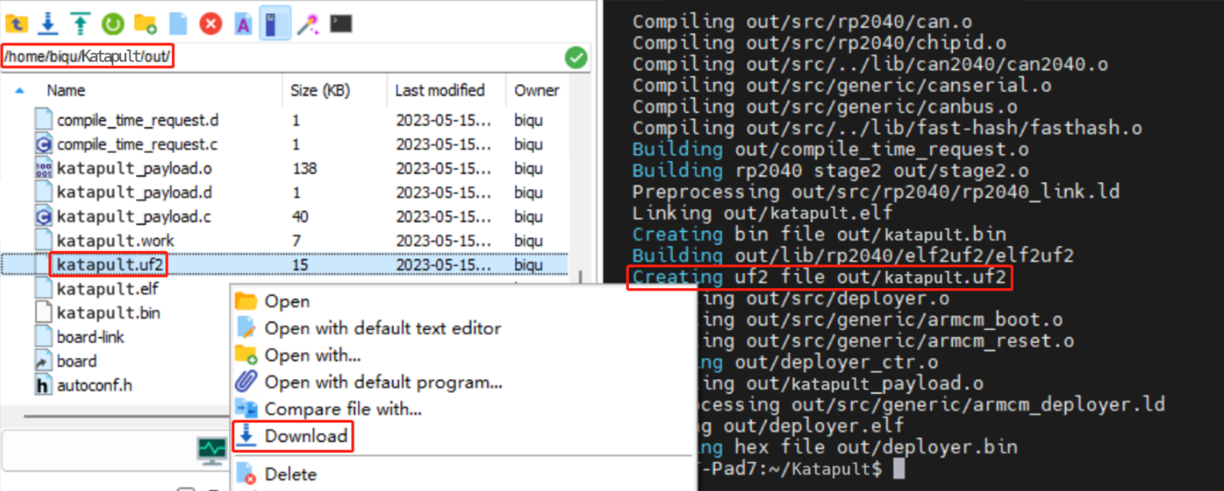Screen dimensions: 1224x491
Task: Select katapult.elf in the file list
Action: coord(107,289)
